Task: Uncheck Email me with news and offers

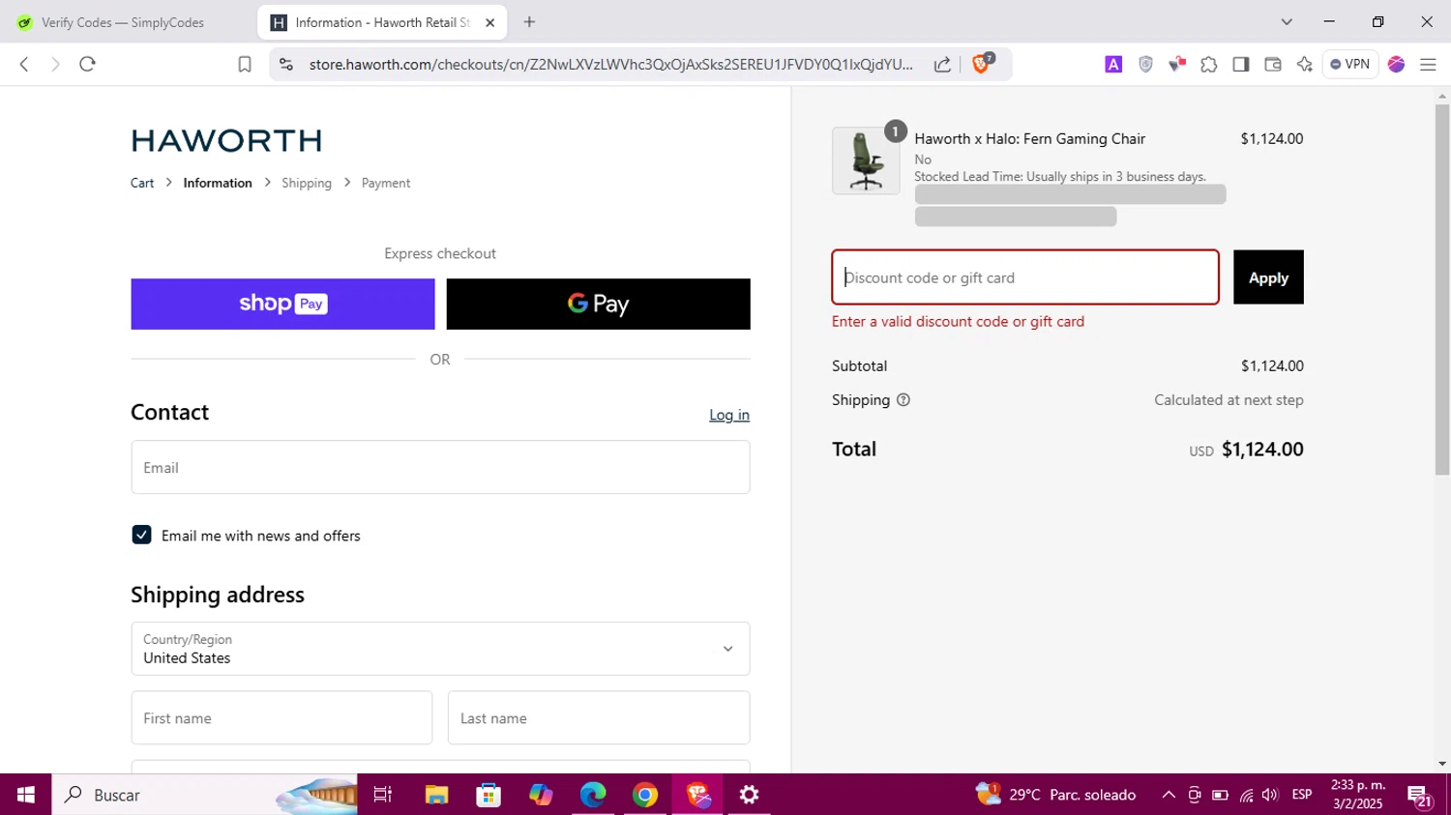Action: [x=141, y=535]
